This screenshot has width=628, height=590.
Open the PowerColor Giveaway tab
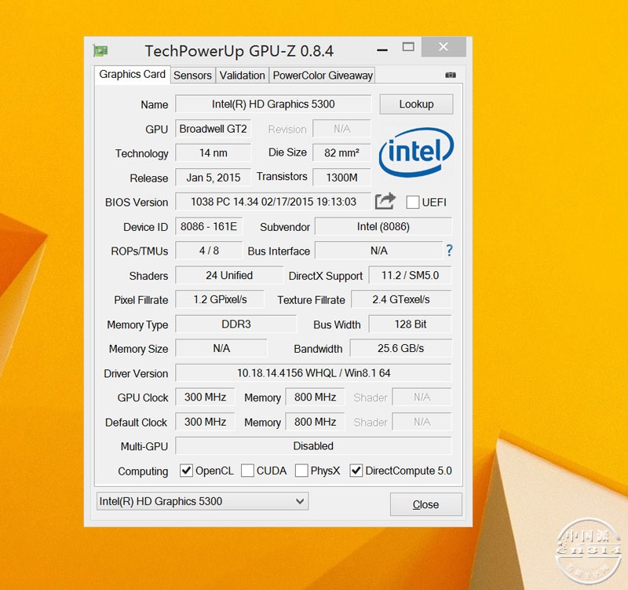click(x=323, y=75)
